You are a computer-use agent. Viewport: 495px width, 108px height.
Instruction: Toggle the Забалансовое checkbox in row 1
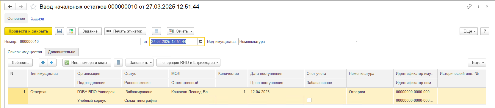(x=309, y=100)
